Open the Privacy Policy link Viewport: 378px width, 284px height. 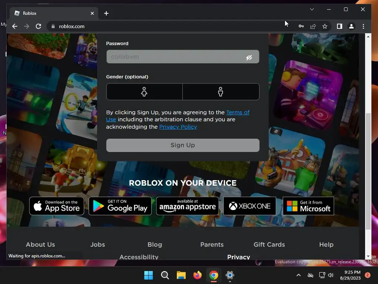[178, 127]
